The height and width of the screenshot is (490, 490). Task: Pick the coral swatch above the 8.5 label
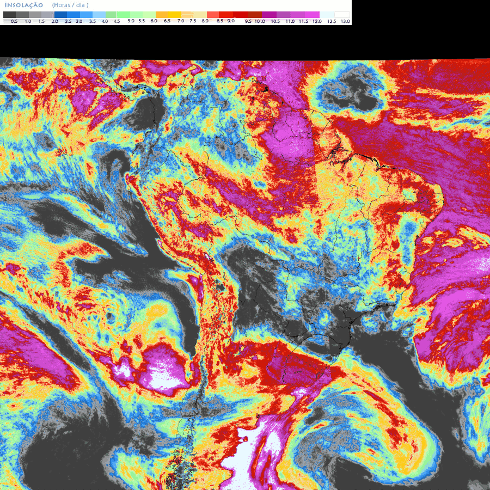click(x=213, y=15)
